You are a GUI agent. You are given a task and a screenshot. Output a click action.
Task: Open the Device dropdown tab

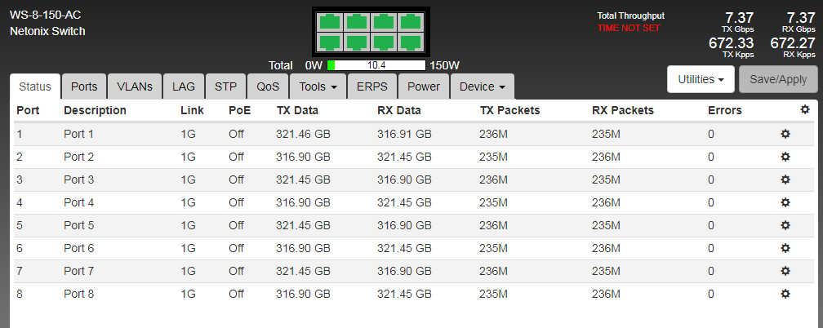pyautogui.click(x=482, y=86)
